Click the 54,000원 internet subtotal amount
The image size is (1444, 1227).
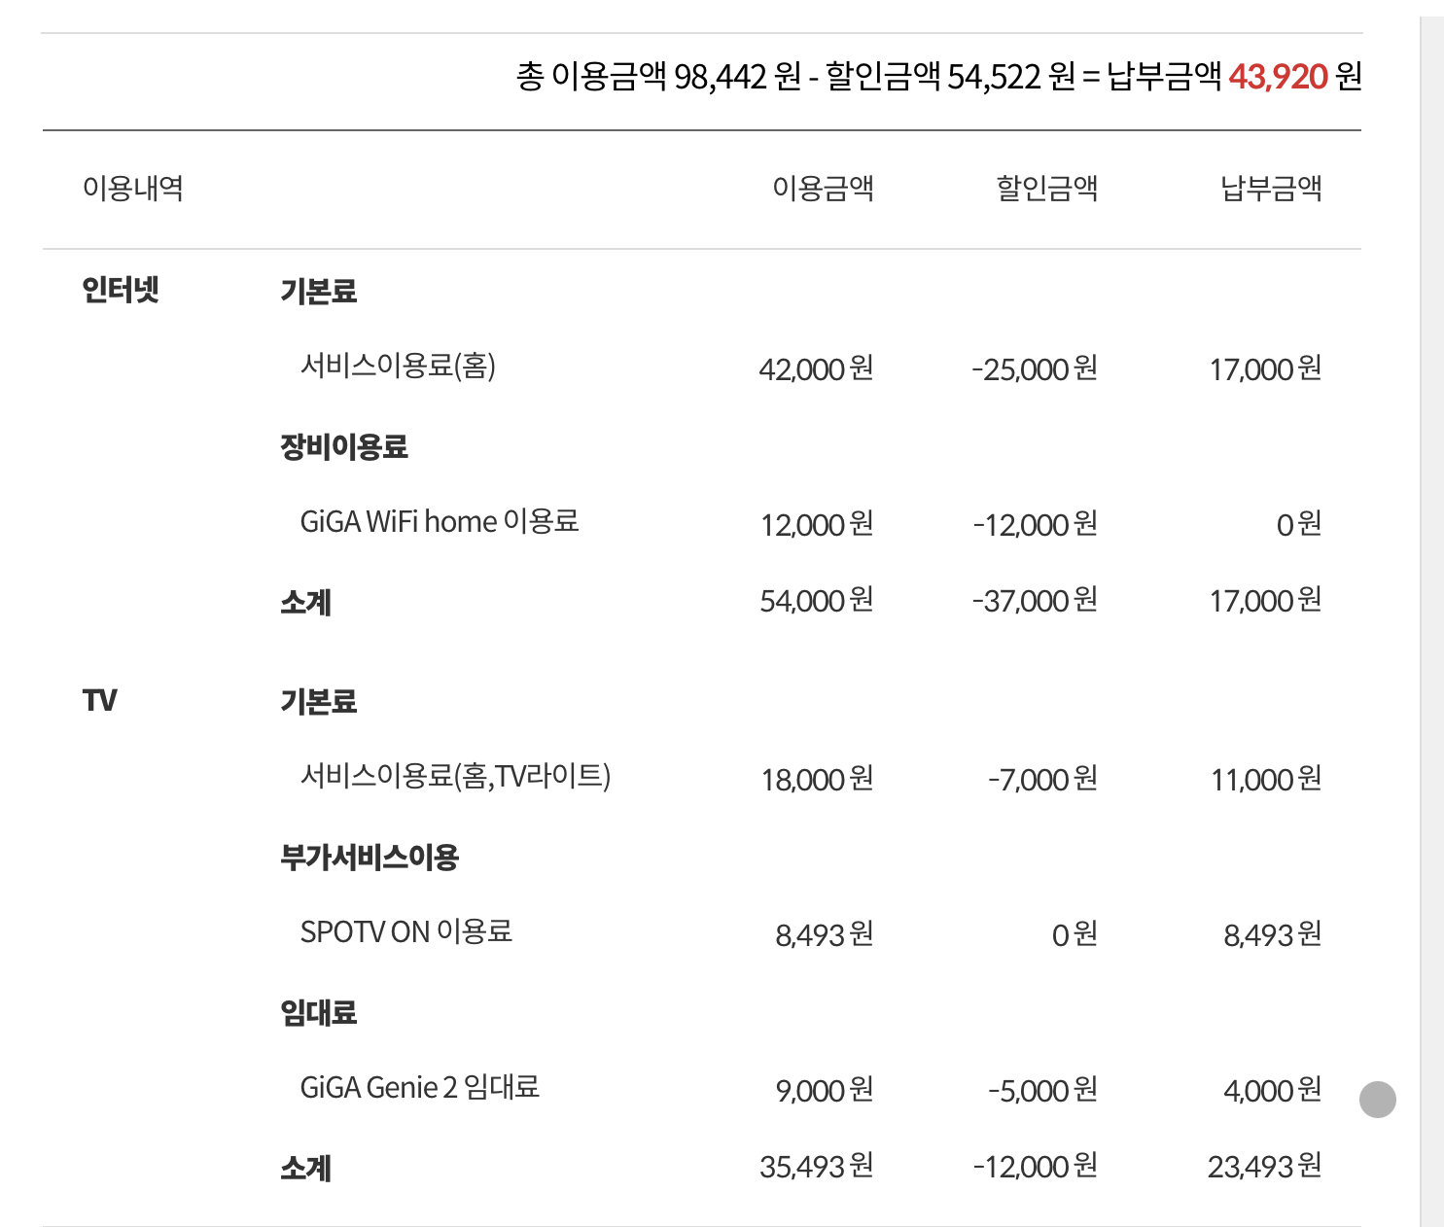816,602
